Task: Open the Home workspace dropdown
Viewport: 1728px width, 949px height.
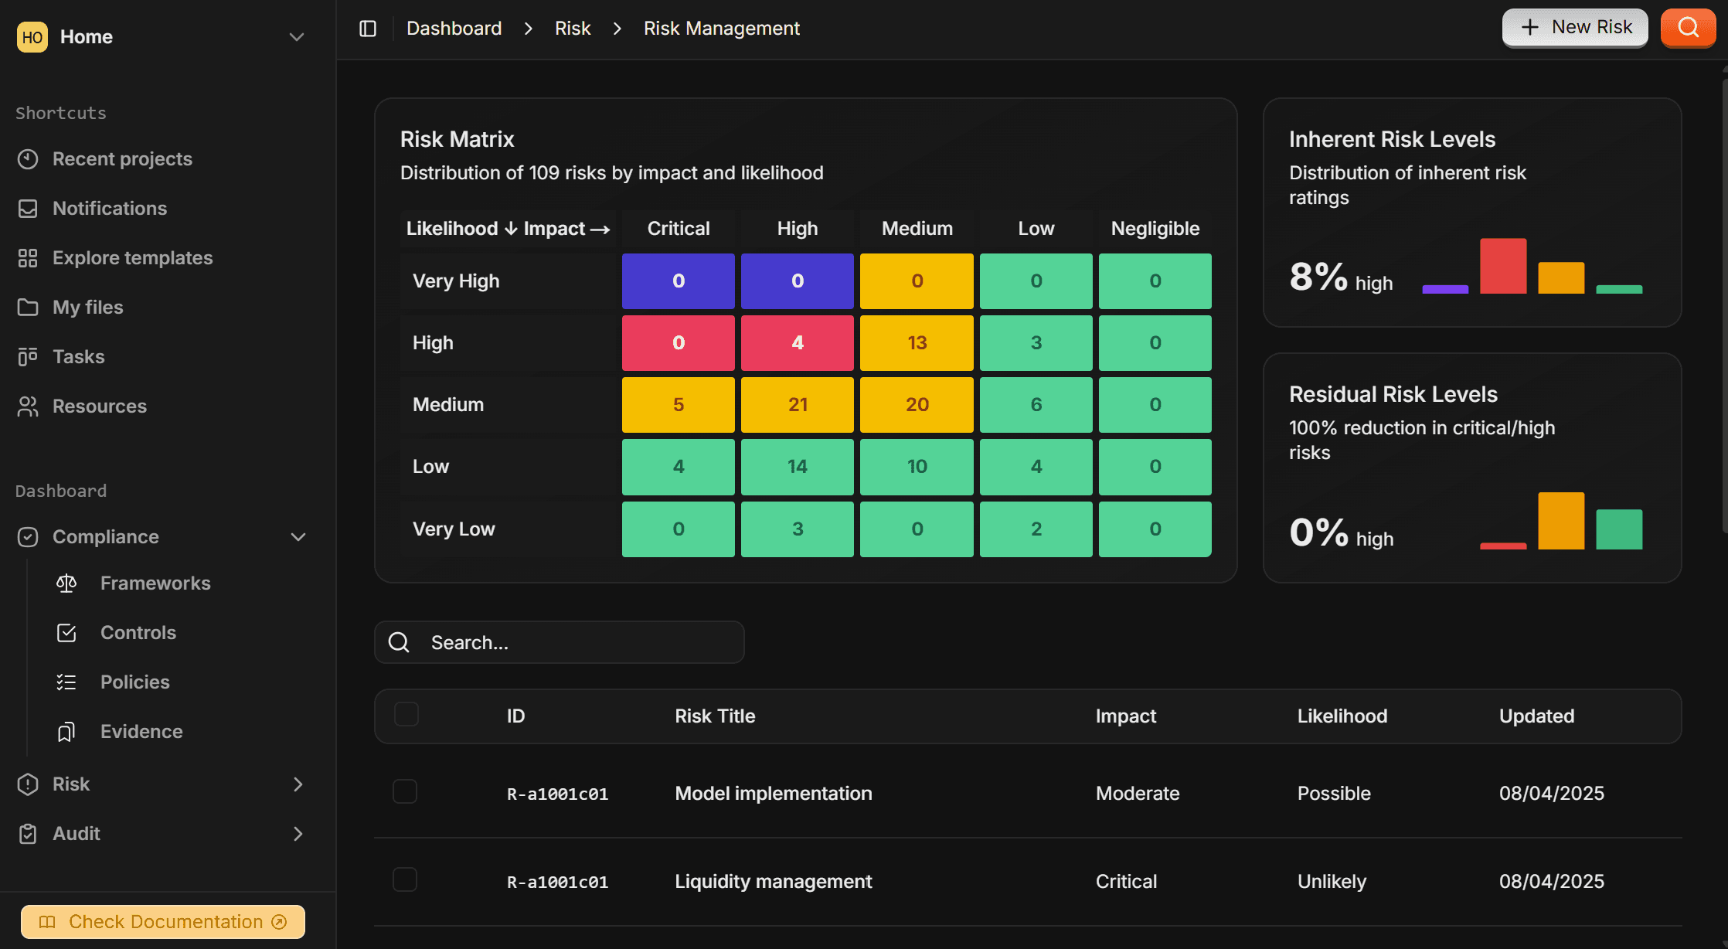Action: click(298, 36)
